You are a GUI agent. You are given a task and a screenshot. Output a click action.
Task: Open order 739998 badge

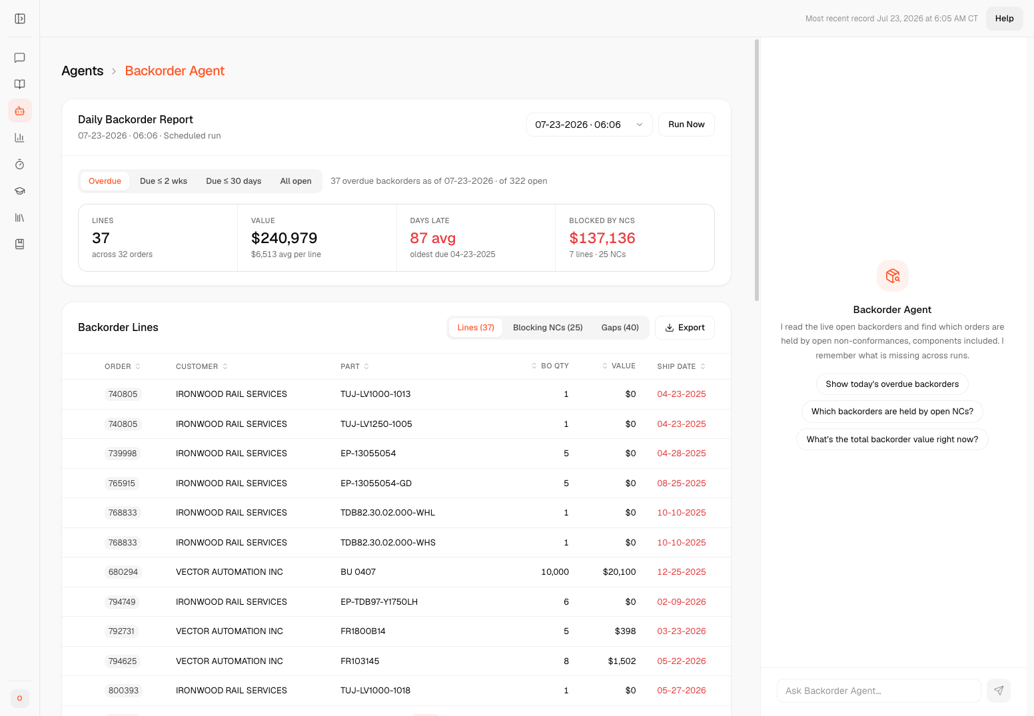pyautogui.click(x=123, y=454)
